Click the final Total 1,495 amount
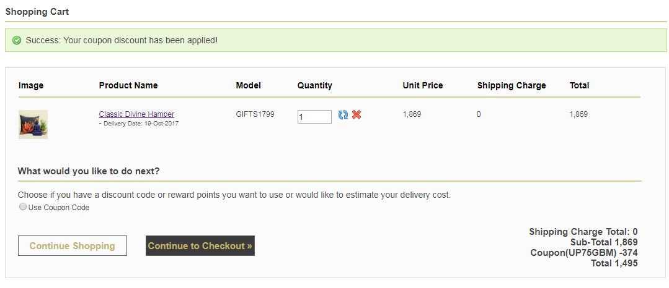669x288 pixels. point(614,263)
